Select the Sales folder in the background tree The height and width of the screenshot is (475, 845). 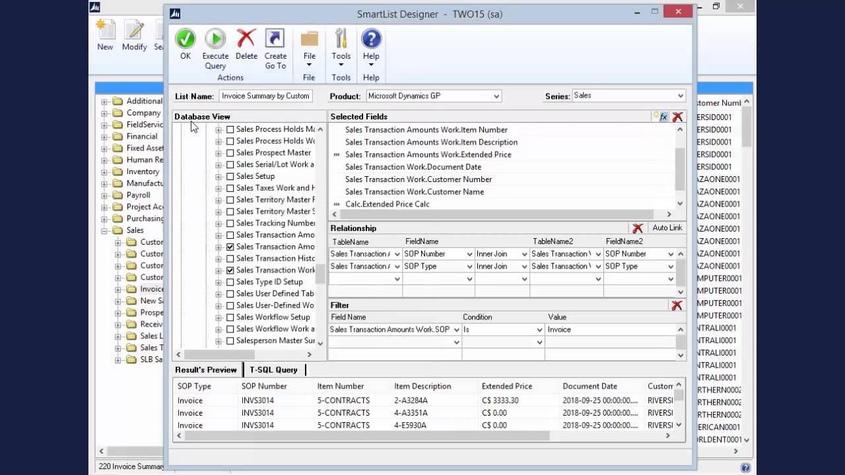coord(135,230)
